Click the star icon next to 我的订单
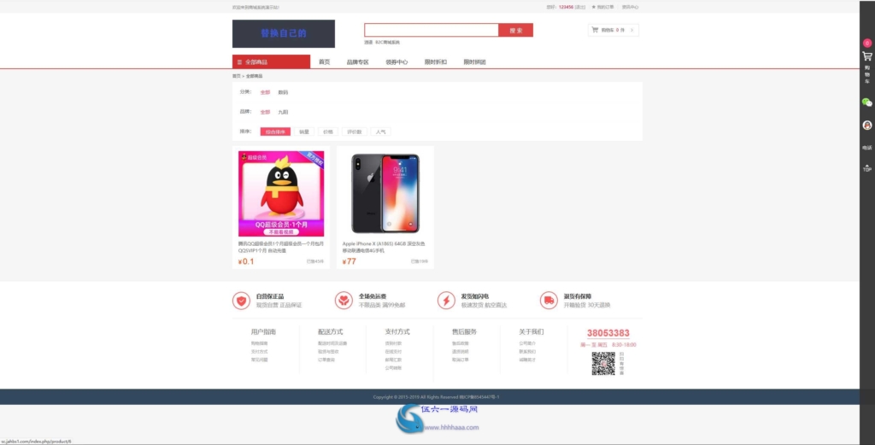 (593, 7)
